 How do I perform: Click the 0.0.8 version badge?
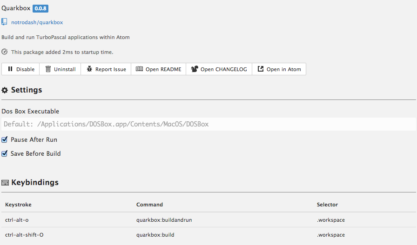40,8
